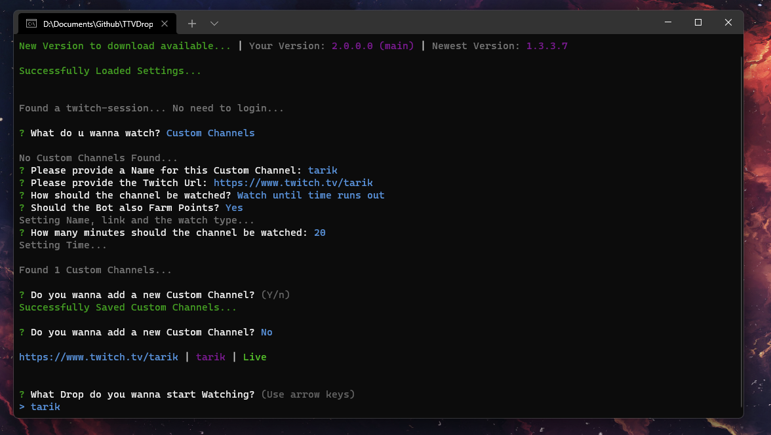Select the D:\Documents\Github\TTVDrop tab

click(x=97, y=24)
